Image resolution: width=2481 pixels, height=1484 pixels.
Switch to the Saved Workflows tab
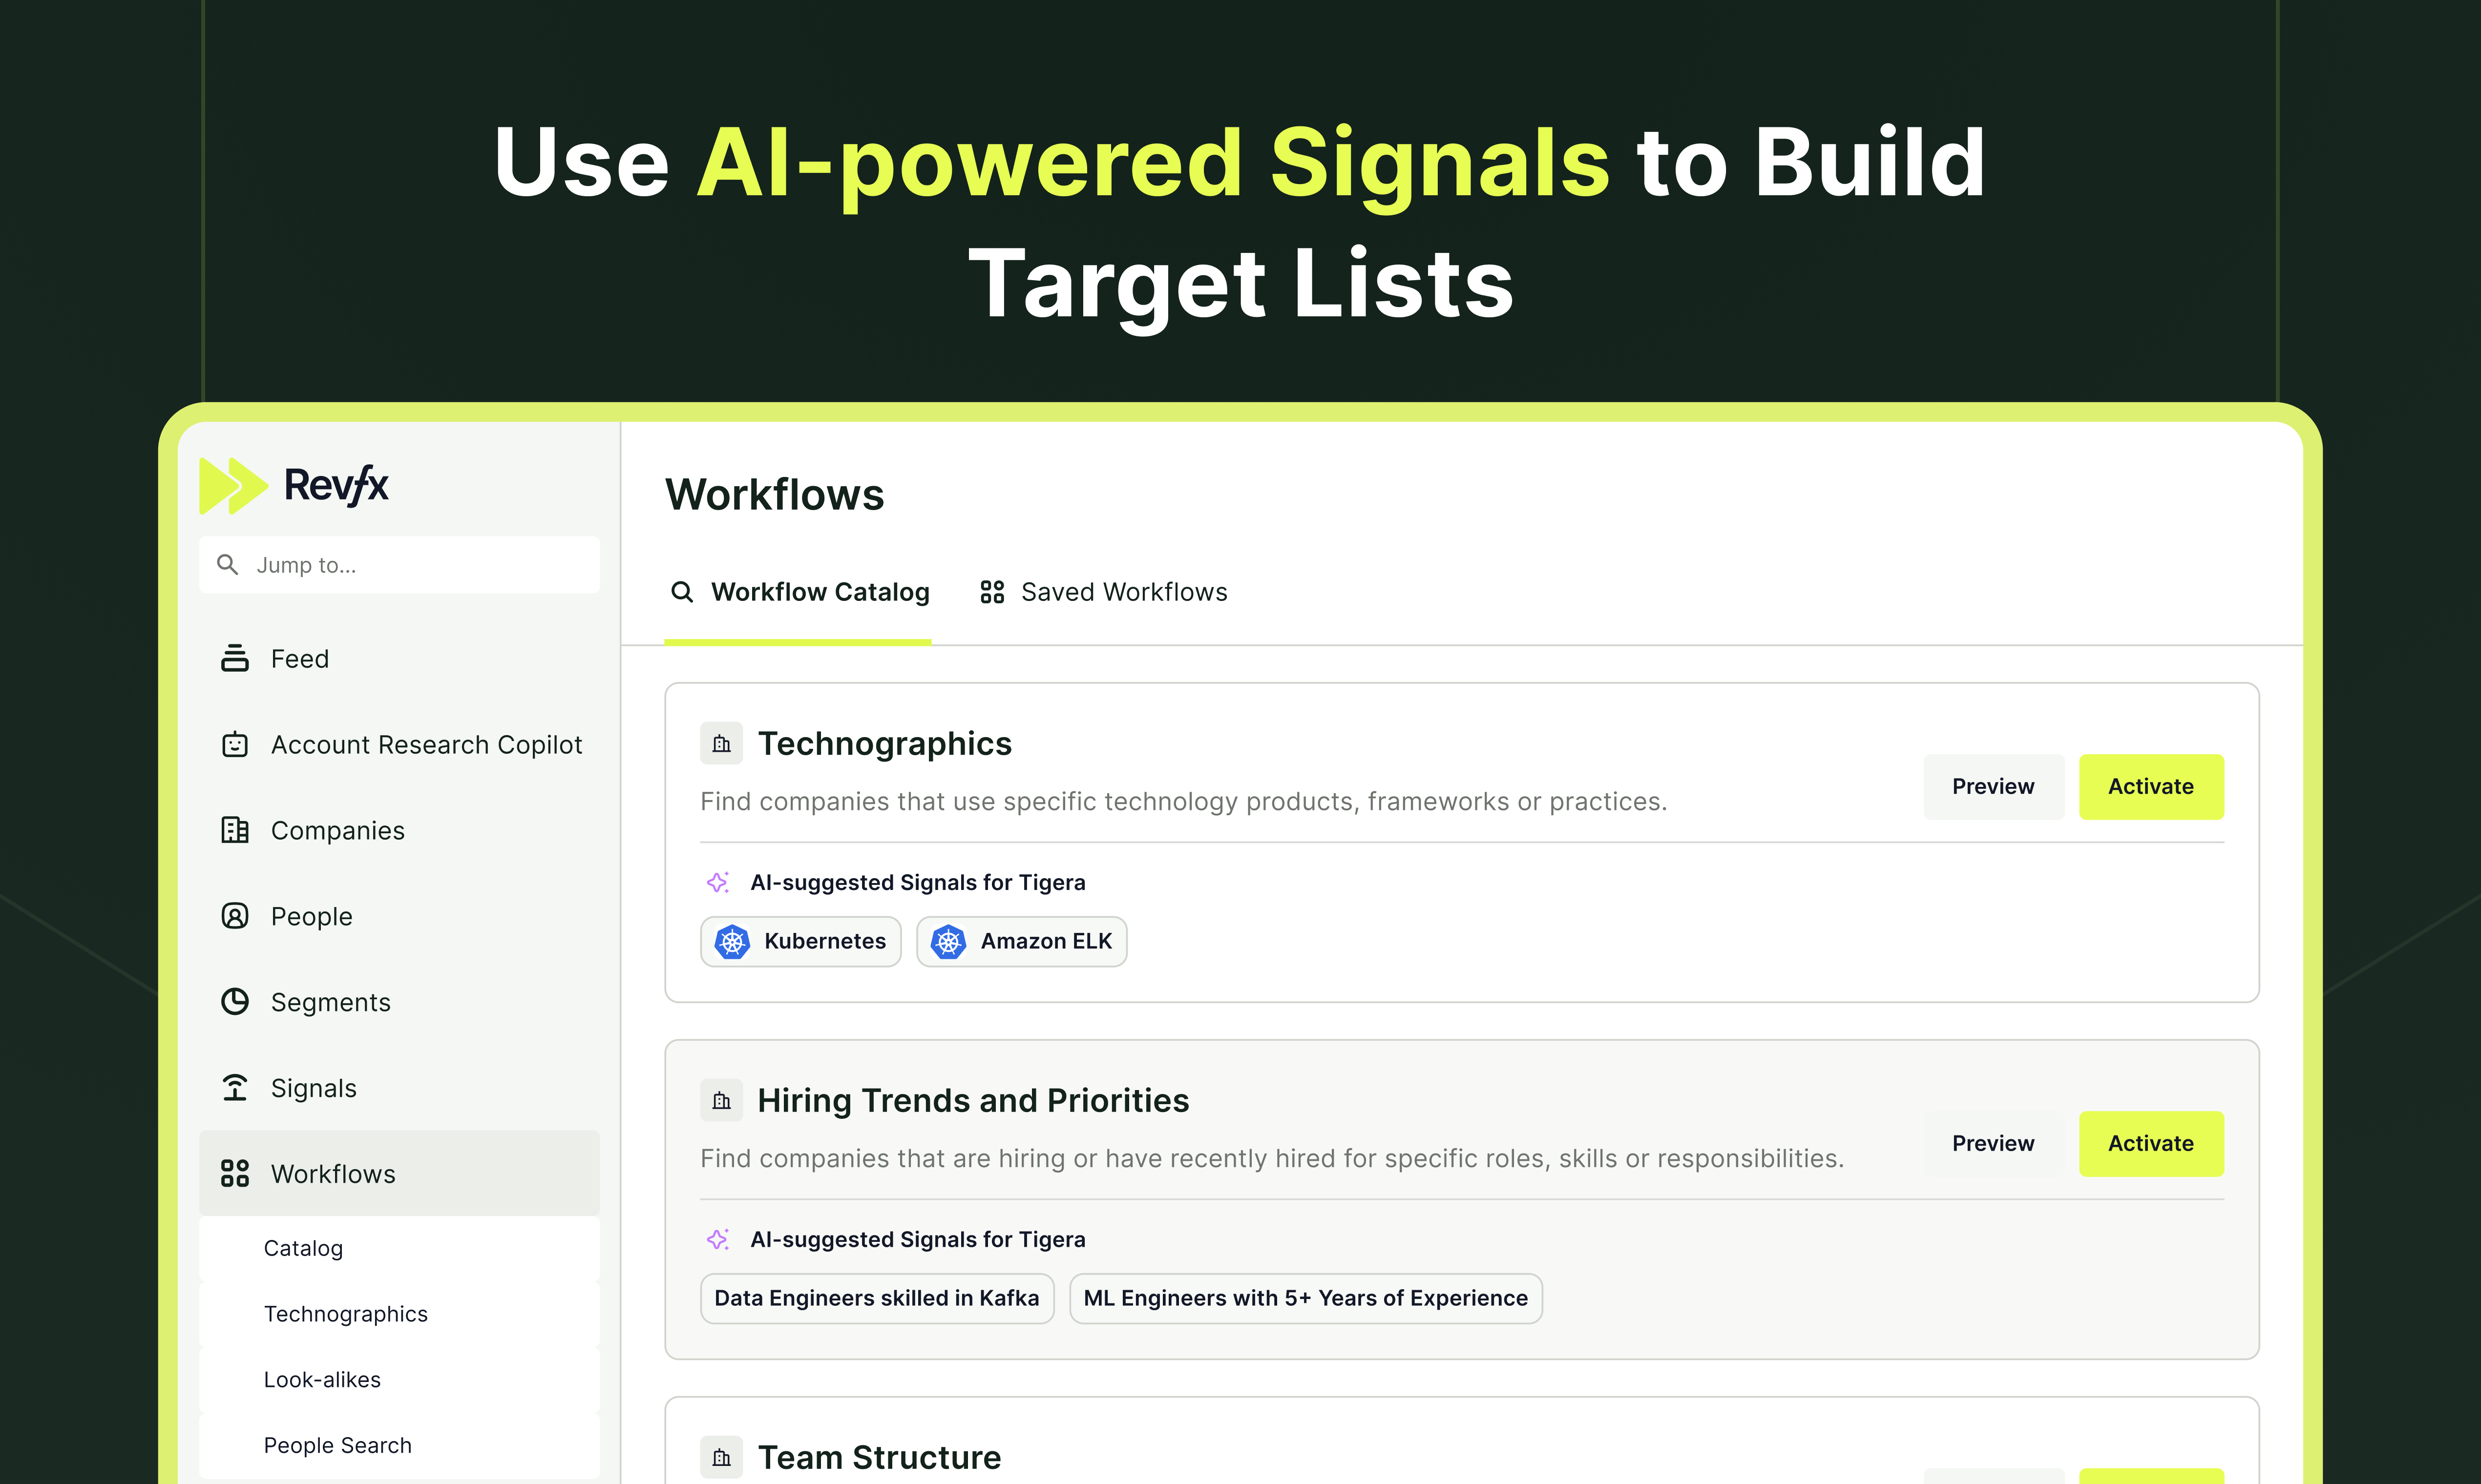coord(1103,593)
